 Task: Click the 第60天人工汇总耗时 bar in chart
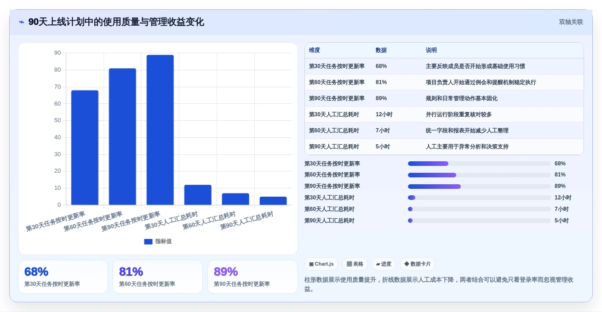[235, 199]
